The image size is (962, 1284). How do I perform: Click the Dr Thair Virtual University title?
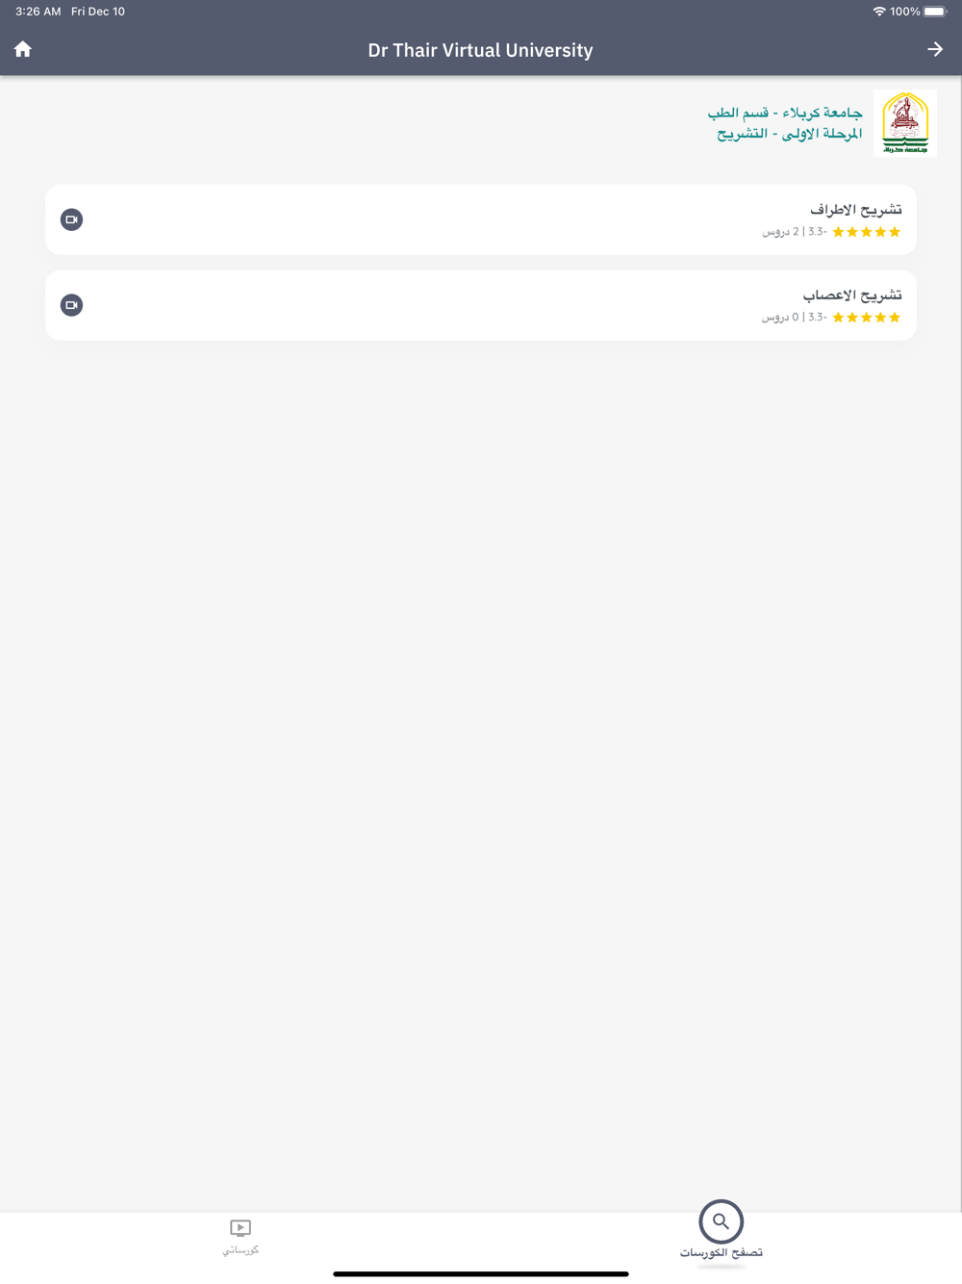(480, 50)
